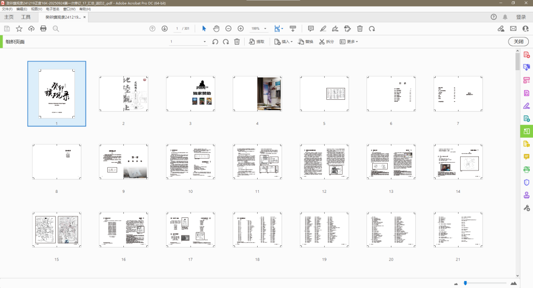The width and height of the screenshot is (533, 288).
Task: Switch to the 工具 tab
Action: (x=26, y=17)
